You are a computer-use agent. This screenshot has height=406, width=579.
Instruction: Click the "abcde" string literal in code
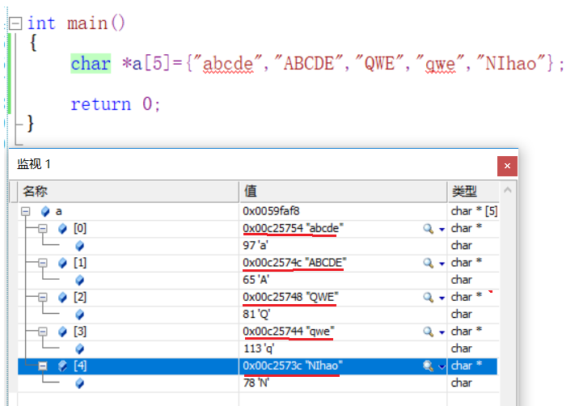point(228,63)
